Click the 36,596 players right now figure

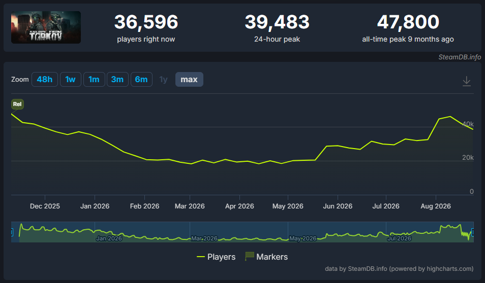pyautogui.click(x=146, y=22)
